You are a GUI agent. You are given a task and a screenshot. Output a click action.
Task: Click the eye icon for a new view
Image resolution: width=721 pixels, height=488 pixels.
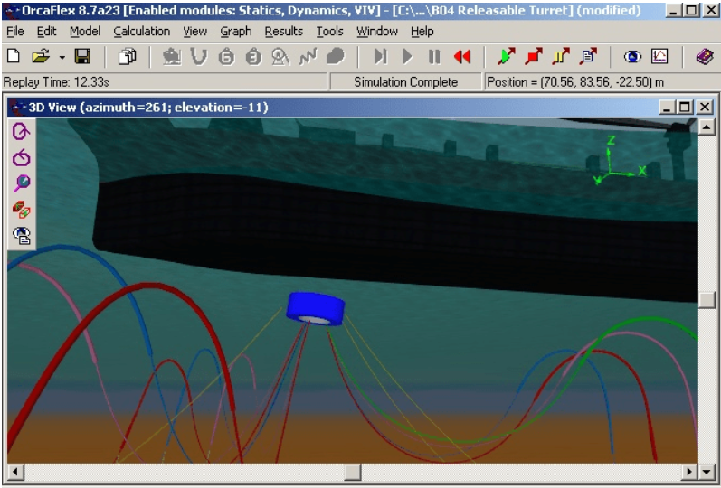632,57
